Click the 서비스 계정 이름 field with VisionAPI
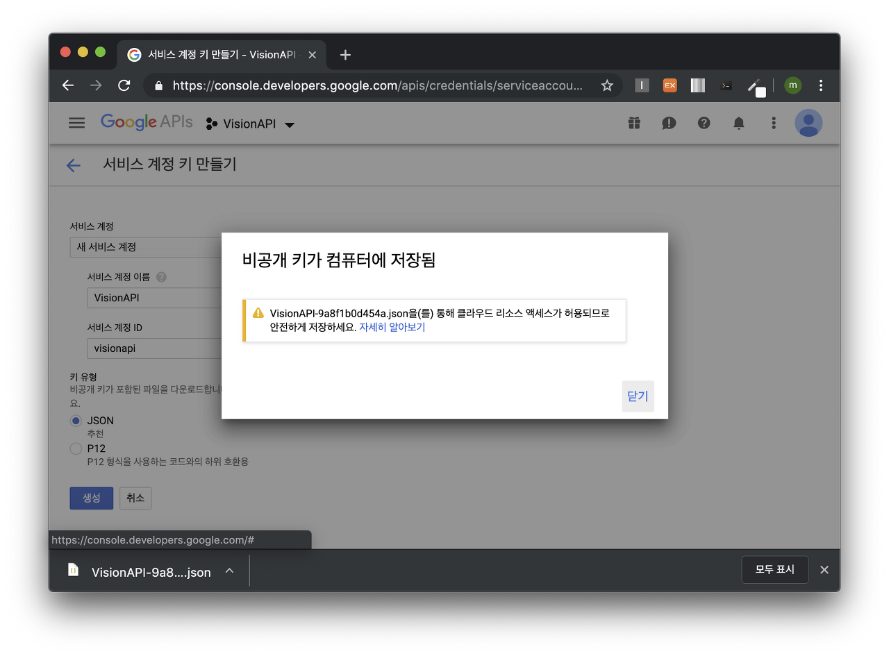 154,298
